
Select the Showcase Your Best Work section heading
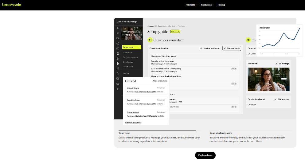click(x=164, y=56)
